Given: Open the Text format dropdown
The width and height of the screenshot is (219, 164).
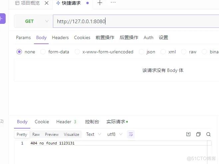Looking at the screenshot, I should point(94,134).
